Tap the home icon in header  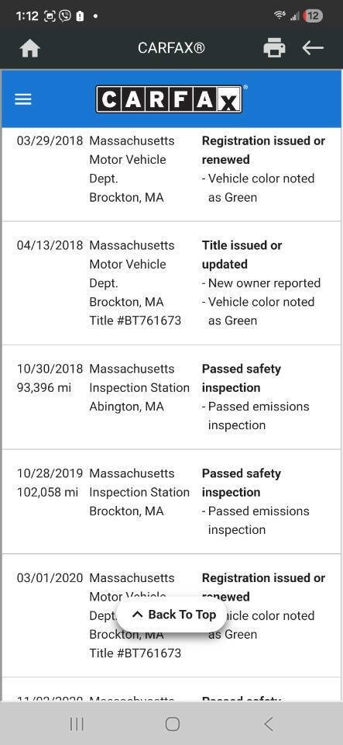30,48
